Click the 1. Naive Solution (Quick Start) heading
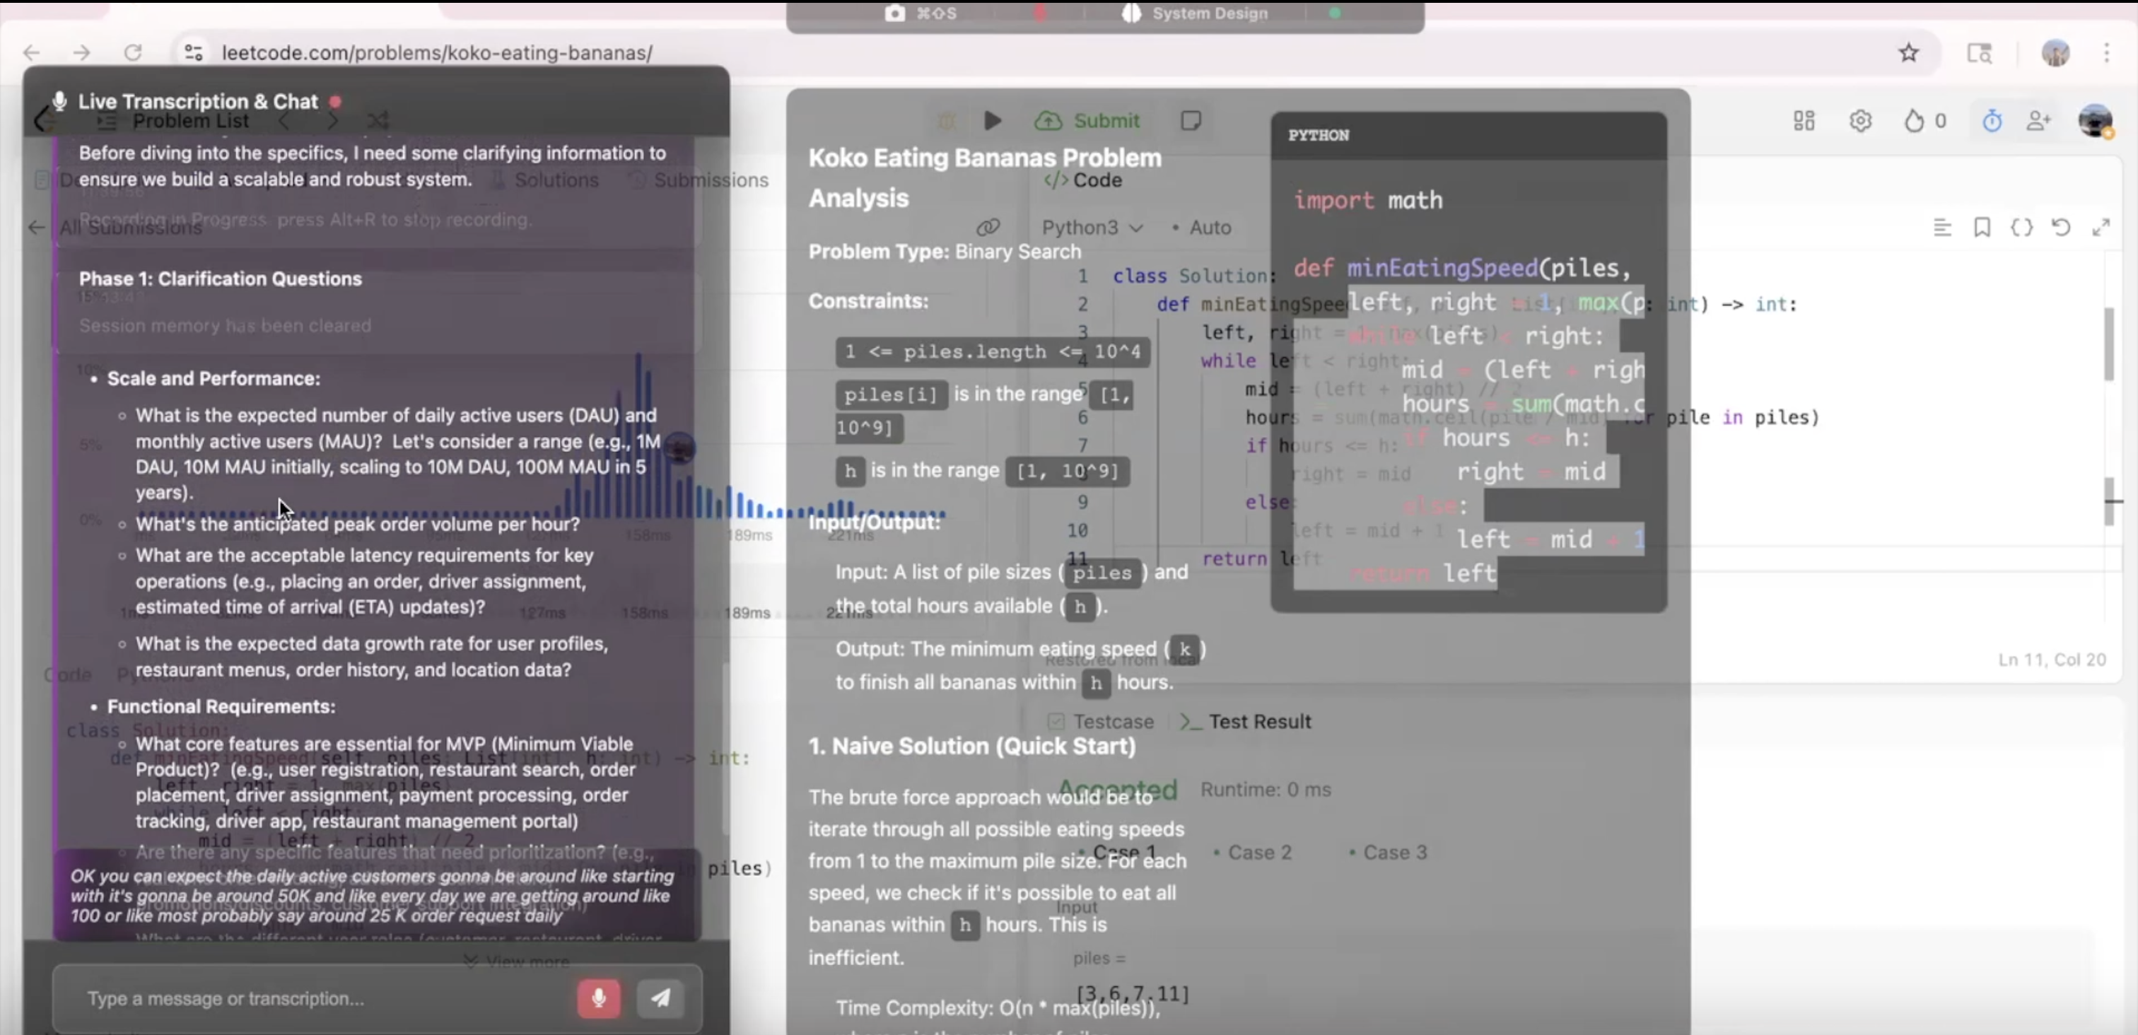The width and height of the screenshot is (2138, 1035). click(972, 746)
